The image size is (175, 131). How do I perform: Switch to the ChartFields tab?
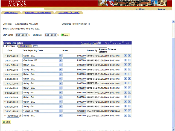coord(25,46)
